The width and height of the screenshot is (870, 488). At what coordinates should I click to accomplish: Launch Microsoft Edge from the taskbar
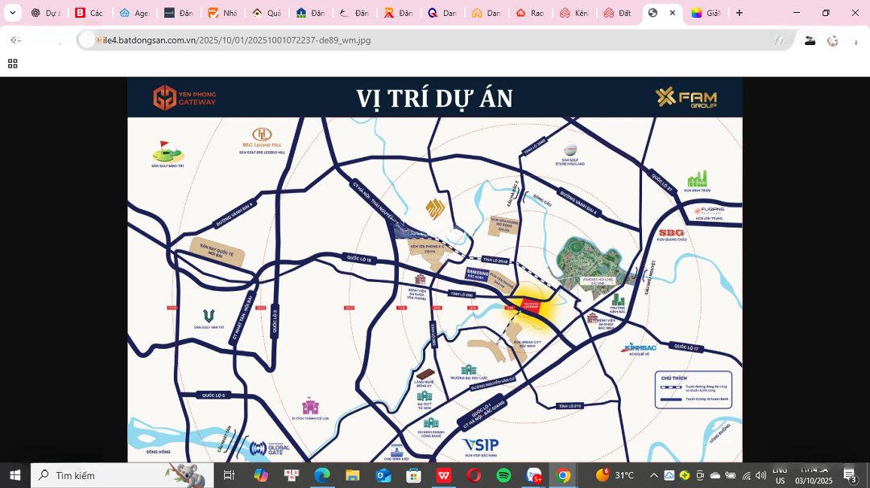pos(321,475)
